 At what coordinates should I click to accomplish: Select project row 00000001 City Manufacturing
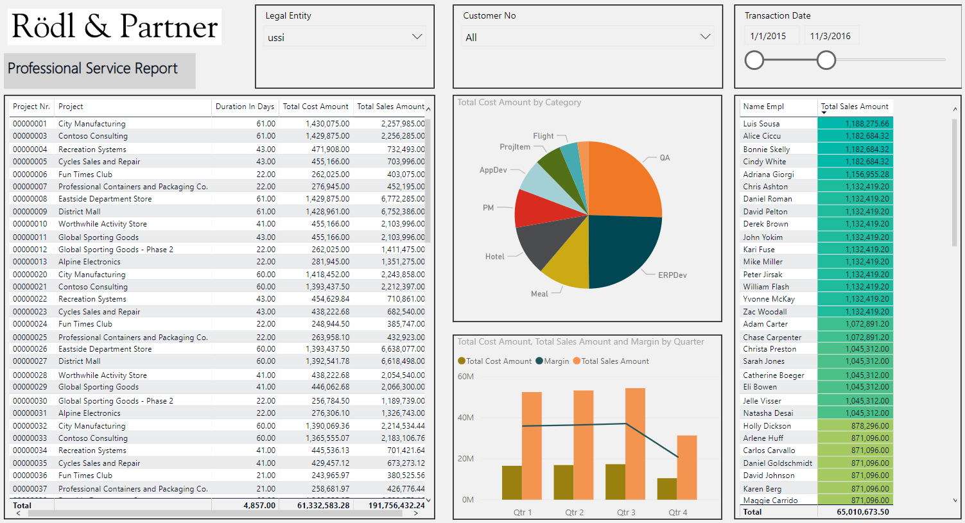pyautogui.click(x=218, y=123)
